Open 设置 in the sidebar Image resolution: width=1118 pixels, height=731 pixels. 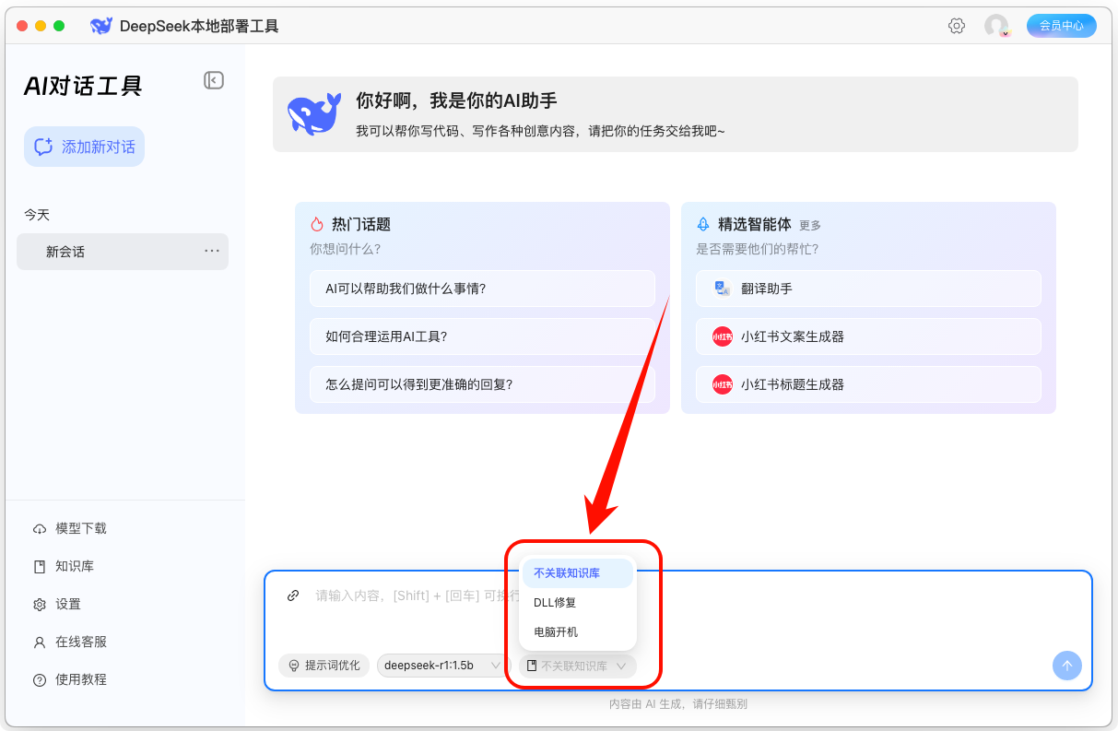(68, 604)
